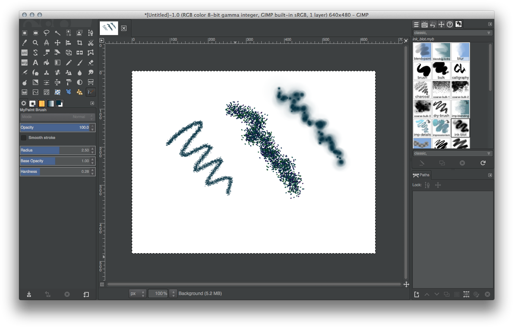The width and height of the screenshot is (513, 327).
Task: Select the Warp Transform tool
Action: click(x=24, y=62)
